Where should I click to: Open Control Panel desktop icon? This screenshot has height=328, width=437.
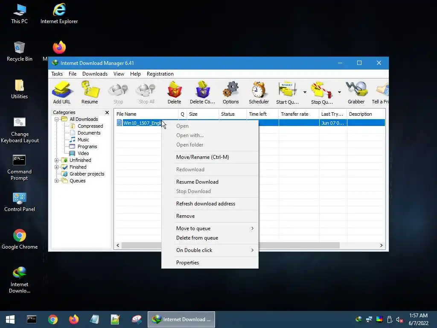(20, 202)
